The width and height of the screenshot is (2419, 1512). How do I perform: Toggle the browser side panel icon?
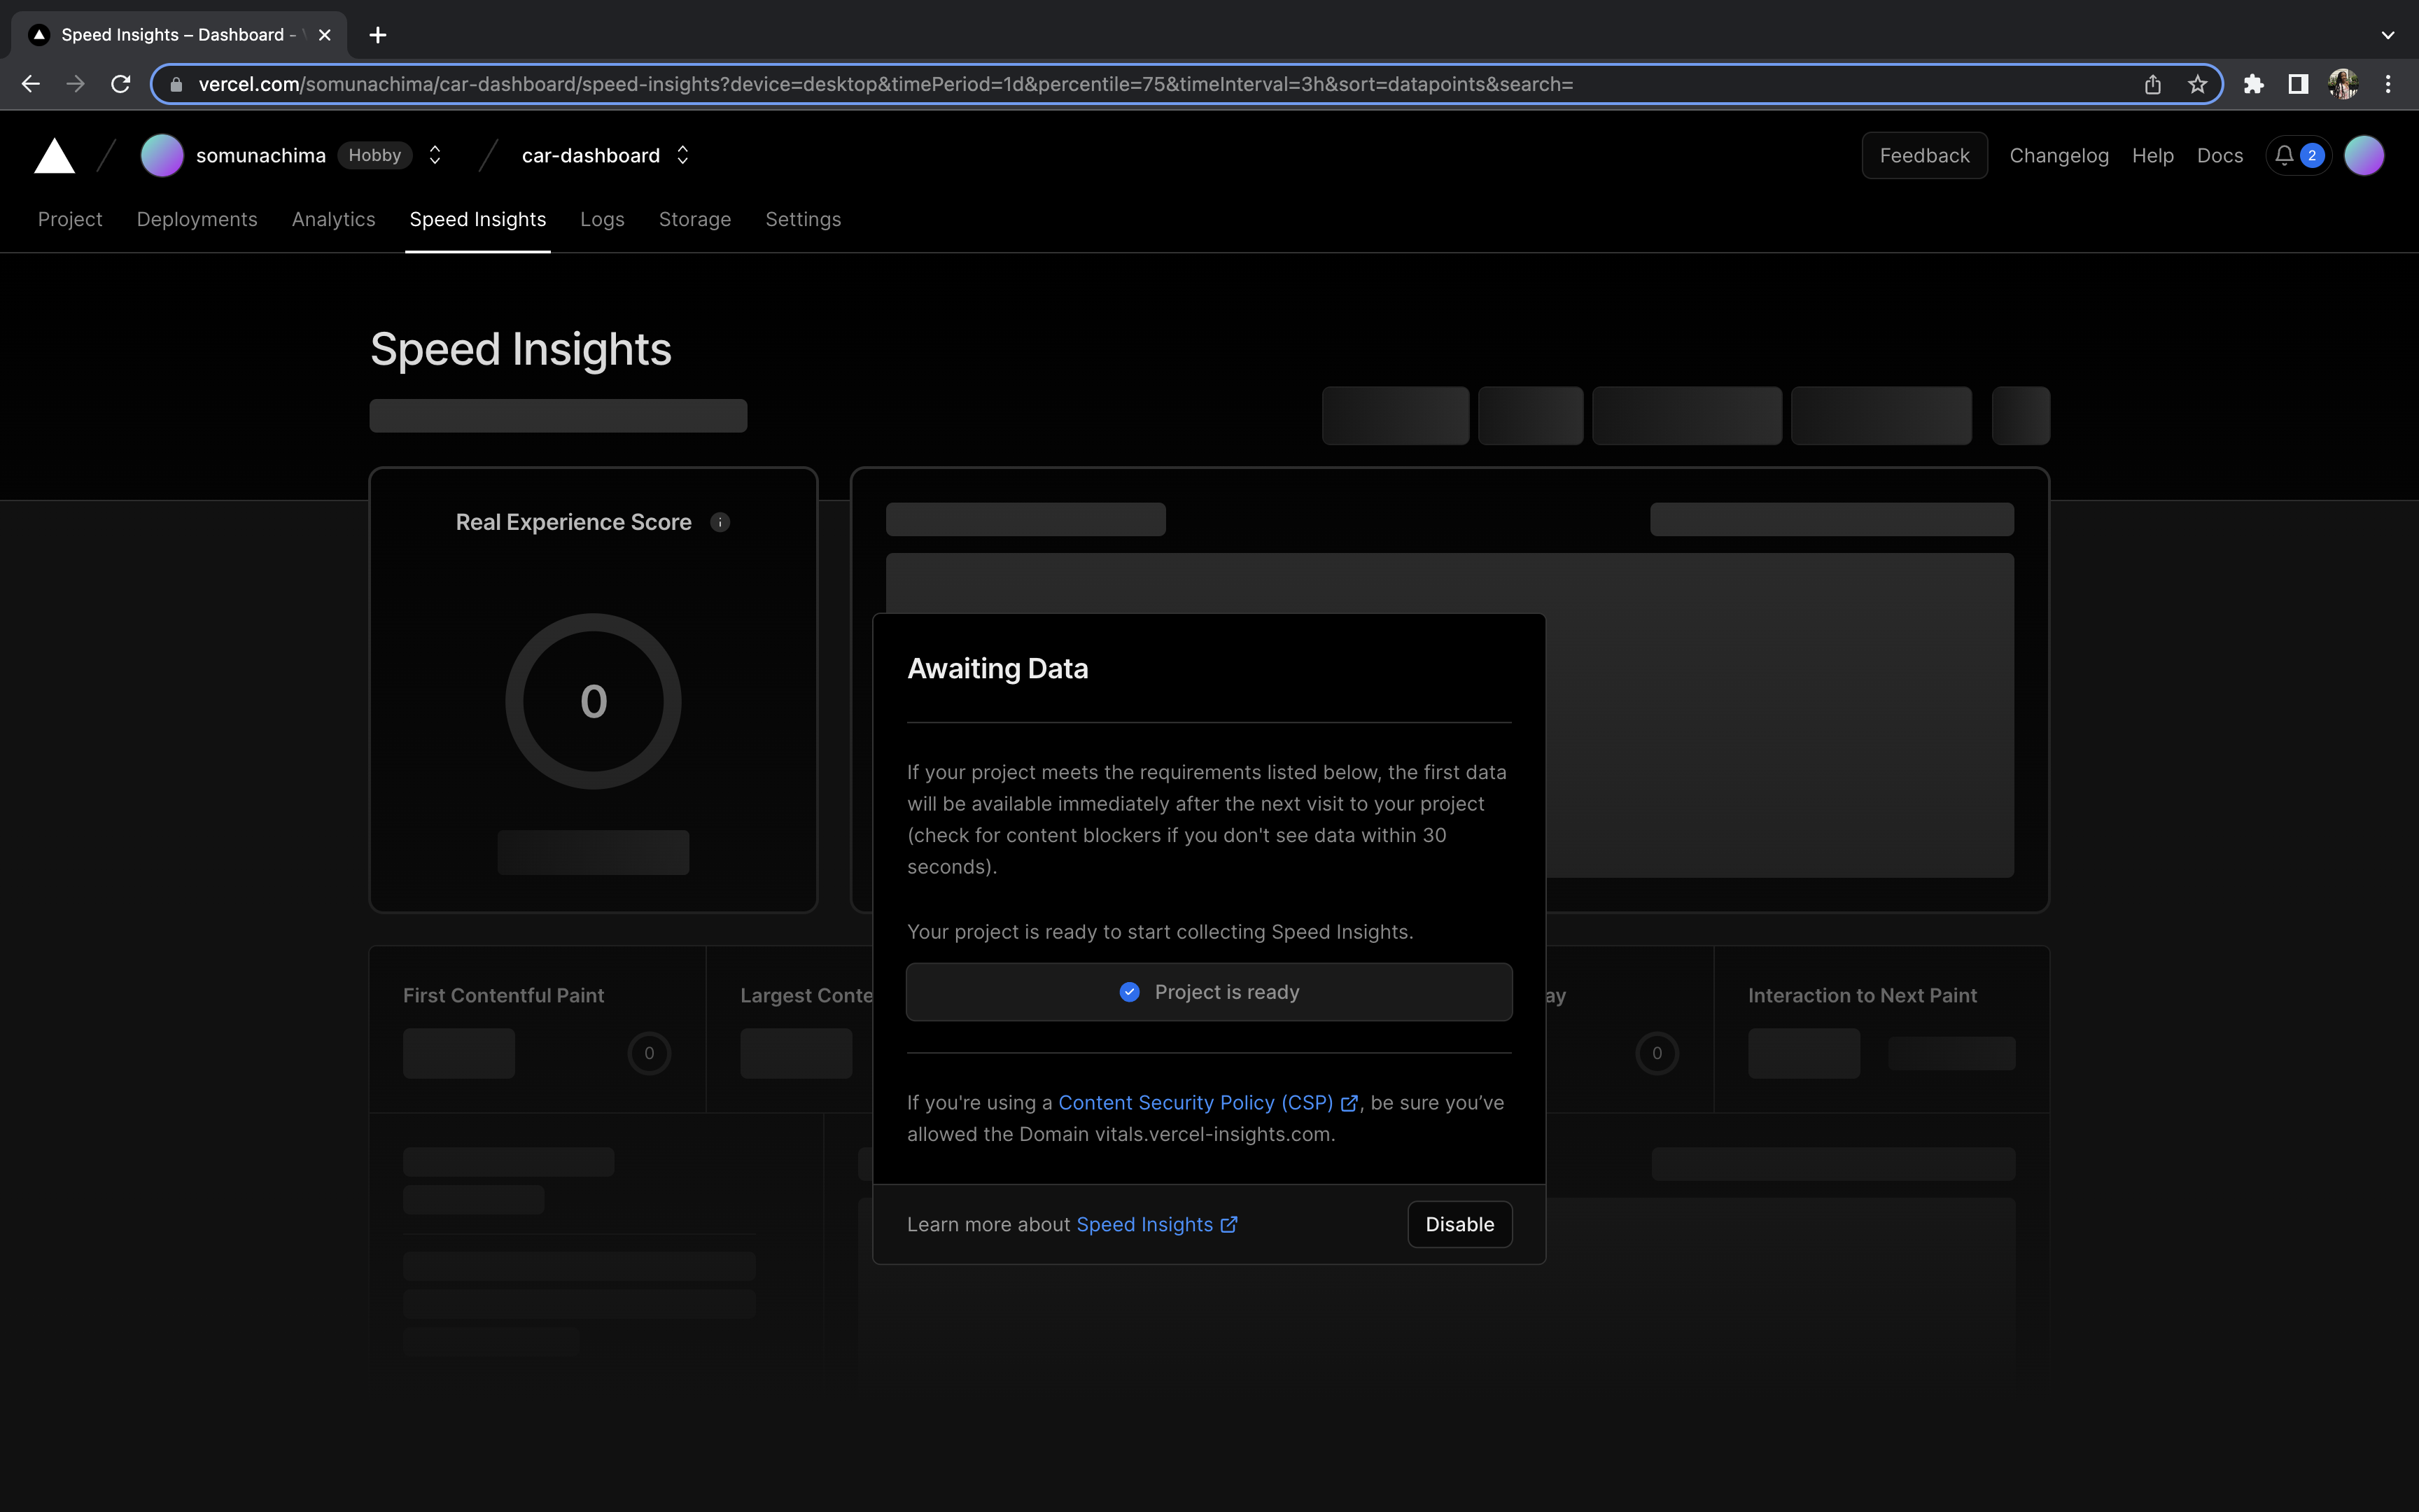[2298, 84]
